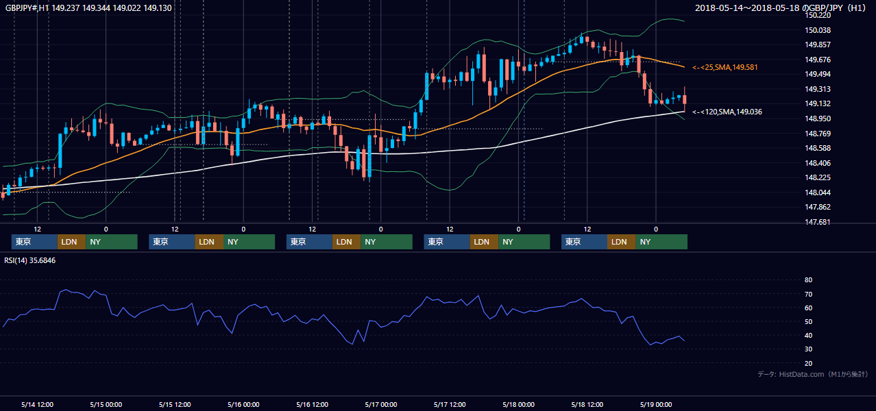Click time axis label 5/19 00:00
876x411 pixels.
click(656, 404)
